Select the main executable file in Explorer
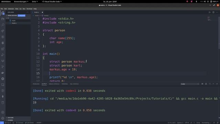 pyautogui.click(x=18, y=21)
